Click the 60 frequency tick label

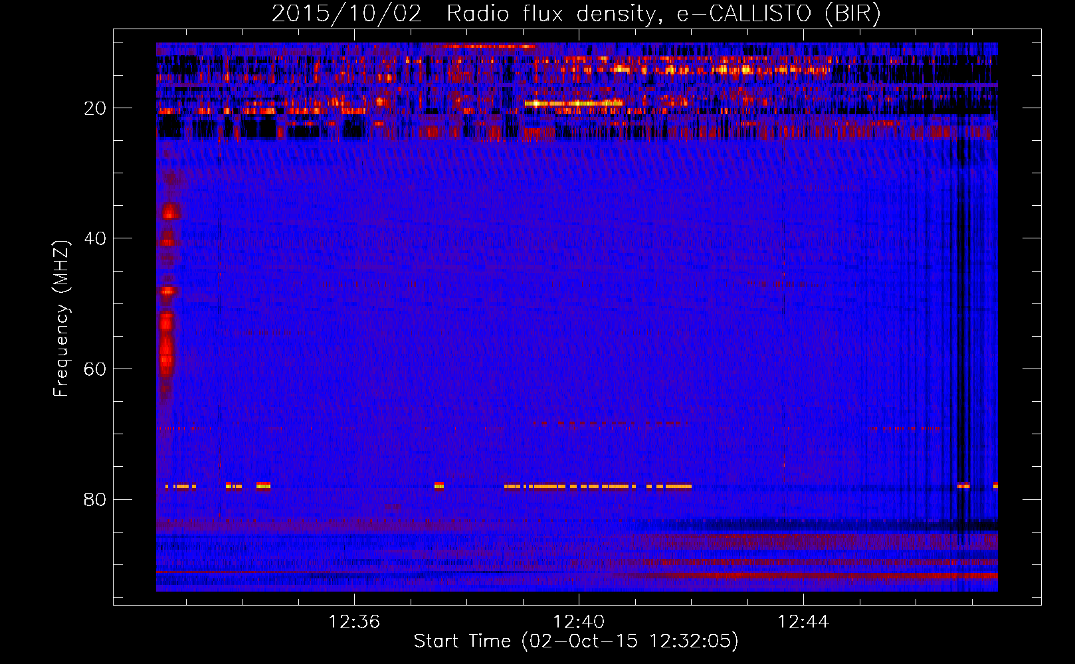95,369
